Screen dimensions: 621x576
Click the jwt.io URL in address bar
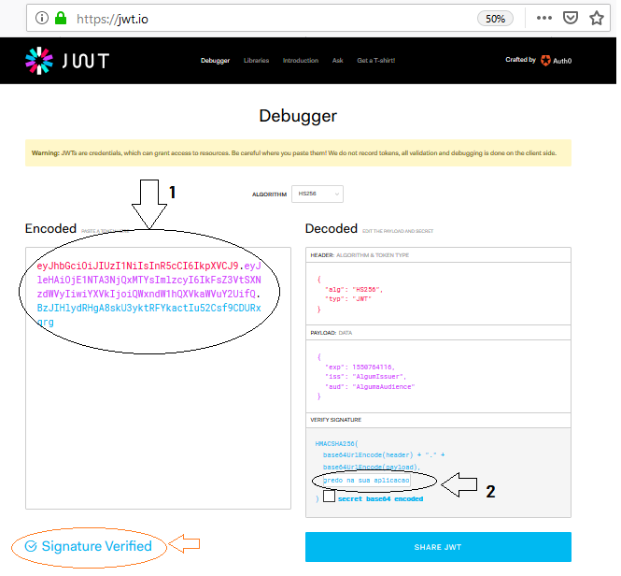[112, 19]
